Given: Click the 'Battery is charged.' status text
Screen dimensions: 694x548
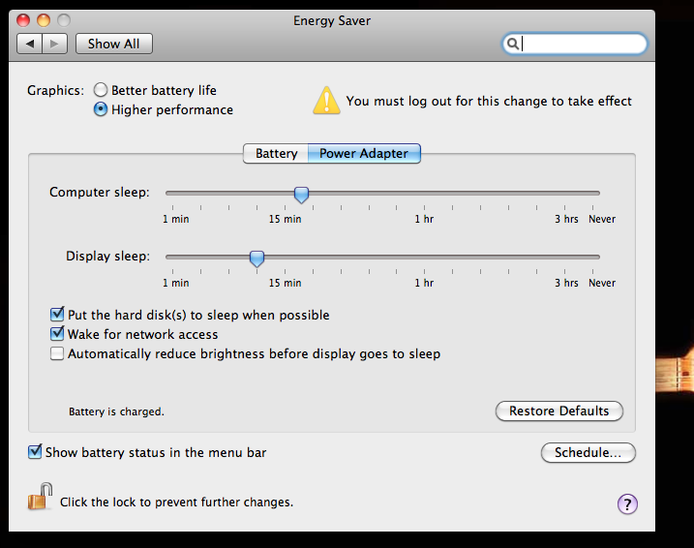Looking at the screenshot, I should [116, 411].
